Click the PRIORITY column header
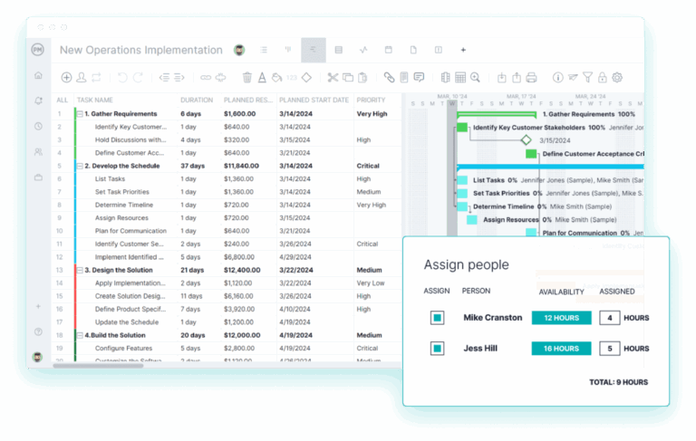Image resolution: width=696 pixels, height=441 pixels. (x=371, y=101)
